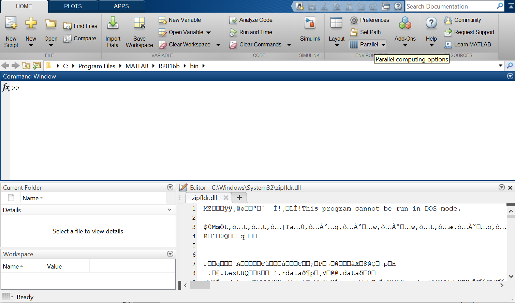Expand the Help dropdown arrow
Screen dimensions: 515x303
(431, 45)
